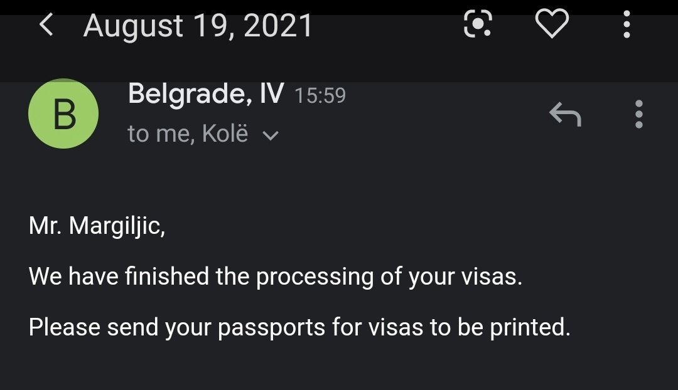Tap the "to me, Kolë" recipients line

click(188, 134)
